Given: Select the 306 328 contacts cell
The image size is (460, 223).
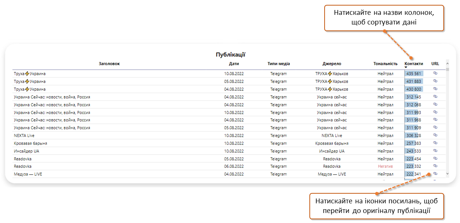Looking at the screenshot, I should 414,136.
